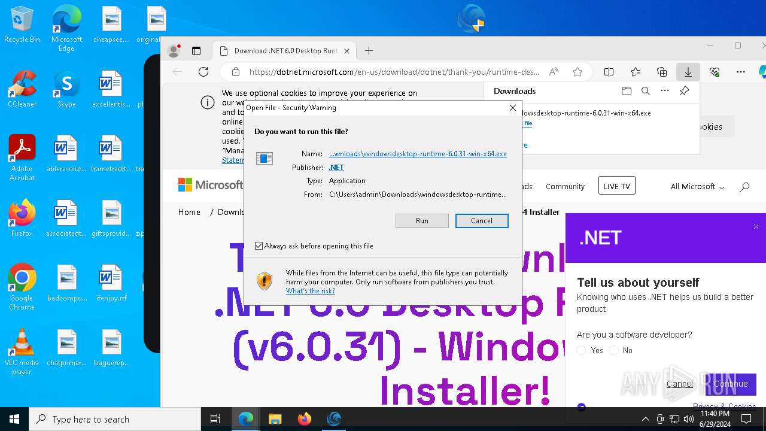This screenshot has width=766, height=431.
Task: Run the downloaded .NET installer file
Action: pyautogui.click(x=422, y=221)
